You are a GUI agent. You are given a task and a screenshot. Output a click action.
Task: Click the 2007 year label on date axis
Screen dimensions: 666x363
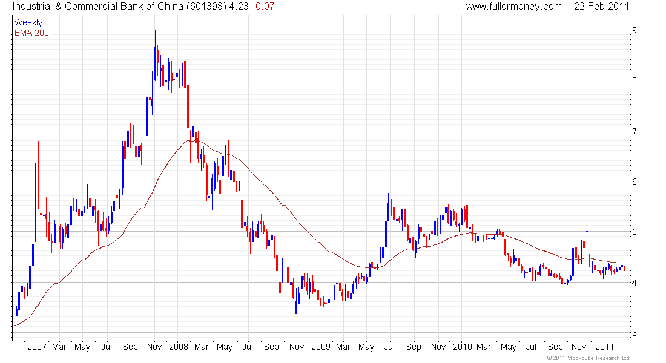[x=36, y=347]
